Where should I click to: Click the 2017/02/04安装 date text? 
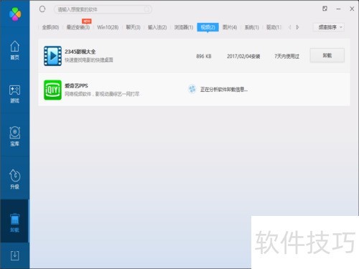tap(243, 57)
